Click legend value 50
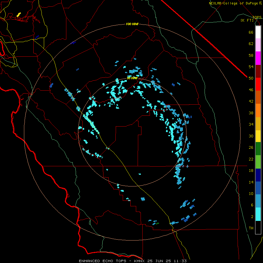The height and width of the screenshot is (263, 263). coord(251,78)
